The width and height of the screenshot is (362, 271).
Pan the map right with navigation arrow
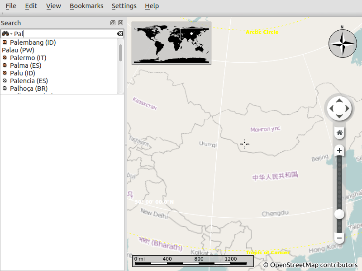[348, 109]
